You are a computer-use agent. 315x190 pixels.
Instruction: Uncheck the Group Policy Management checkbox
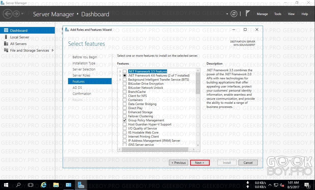[125, 120]
